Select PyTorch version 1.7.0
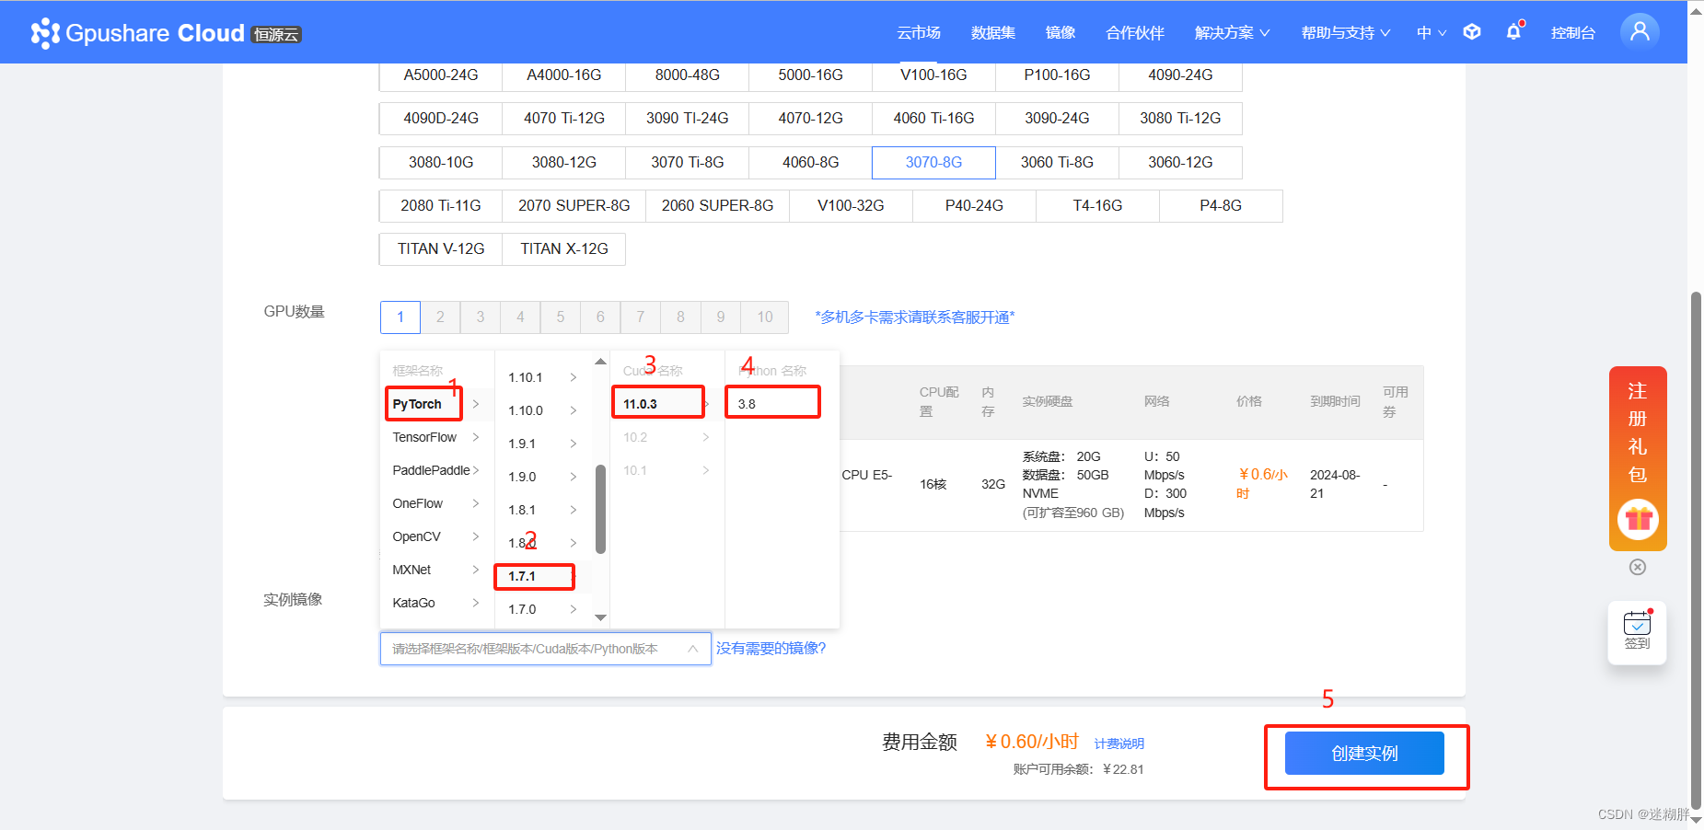 (x=543, y=609)
